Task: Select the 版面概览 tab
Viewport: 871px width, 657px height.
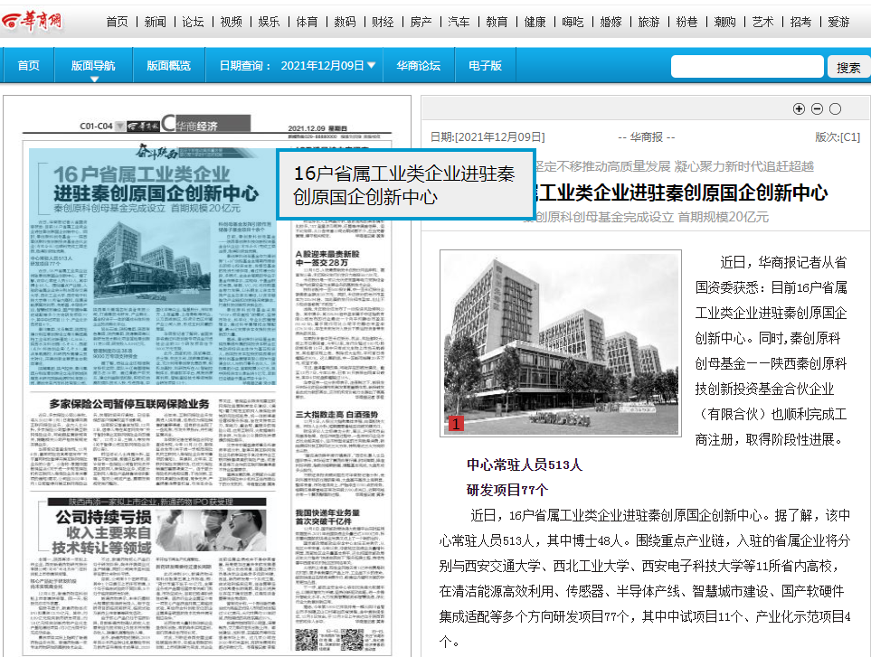Action: (x=169, y=66)
